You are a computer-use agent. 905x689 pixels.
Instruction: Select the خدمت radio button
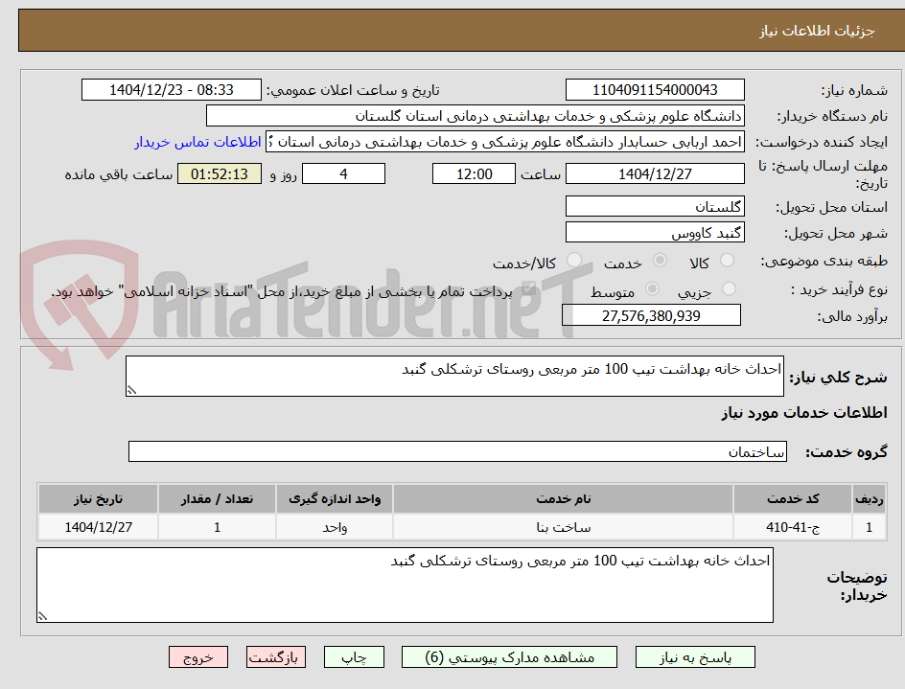tap(660, 261)
